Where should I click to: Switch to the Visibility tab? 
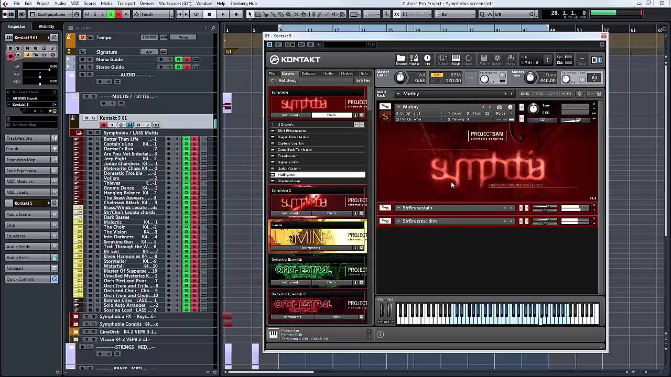click(x=46, y=27)
